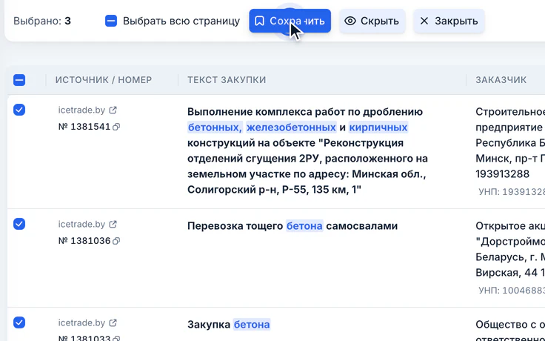Screen dimensions: 545x341
Task: Open icetrade.by link in row № 1381036
Action: pos(81,225)
